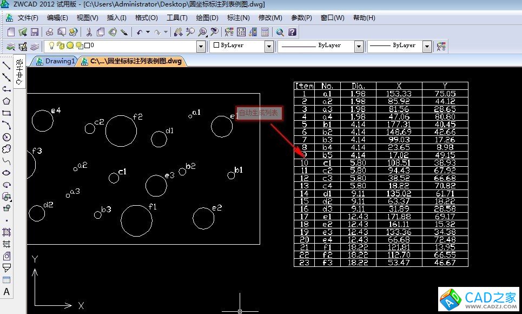
Task: Select the Polygon drawing tool
Action: click(x=5, y=100)
